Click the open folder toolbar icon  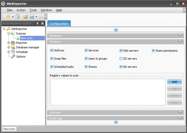25,17
